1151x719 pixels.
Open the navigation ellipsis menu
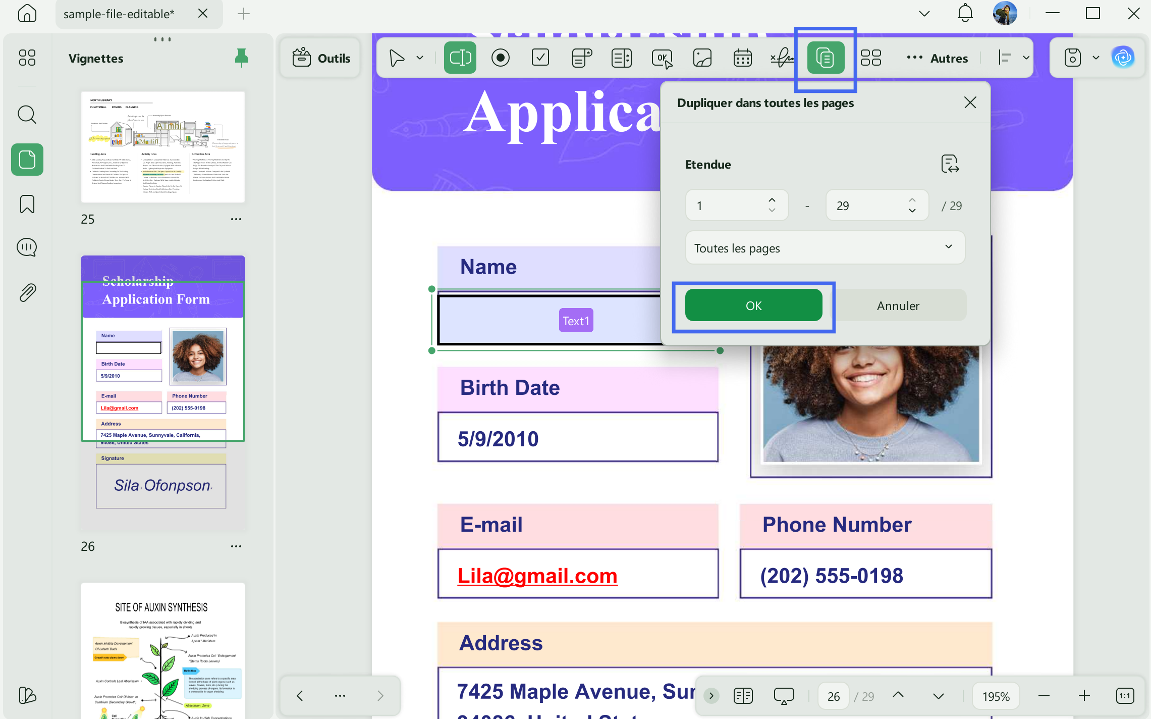coord(340,696)
